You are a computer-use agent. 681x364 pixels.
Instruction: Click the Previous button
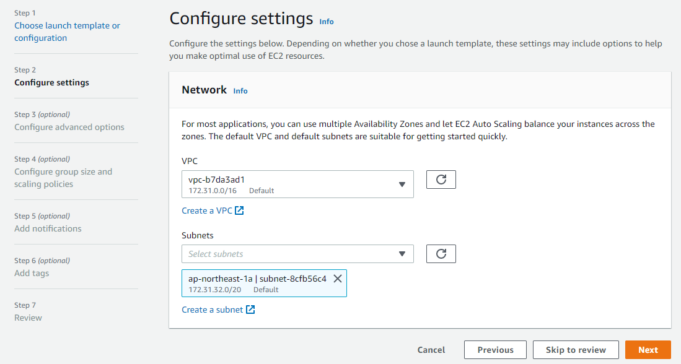click(x=495, y=350)
